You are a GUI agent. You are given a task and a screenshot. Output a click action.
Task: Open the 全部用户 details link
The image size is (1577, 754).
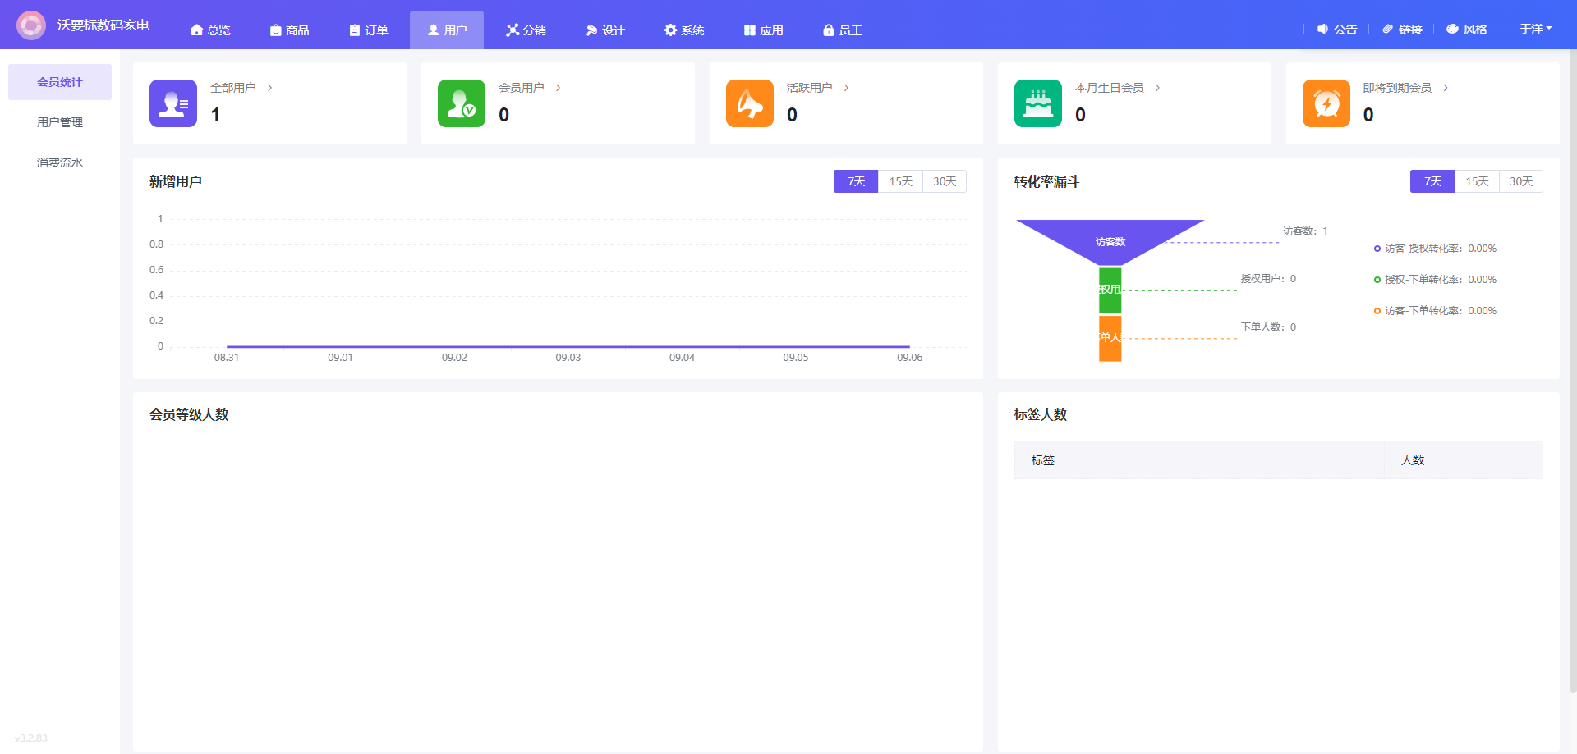[x=241, y=88]
